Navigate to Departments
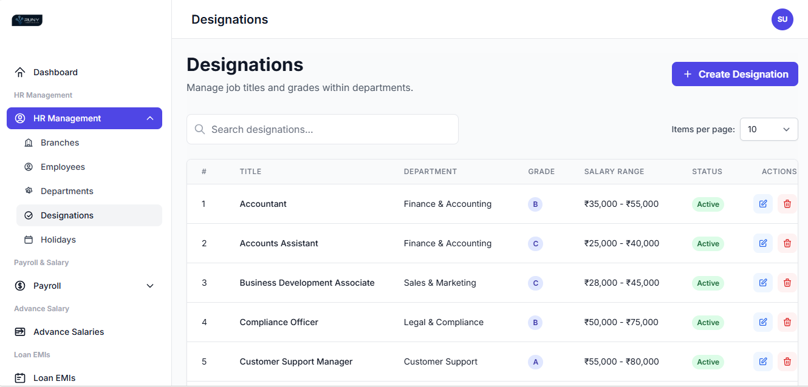Image resolution: width=808 pixels, height=387 pixels. (89, 191)
